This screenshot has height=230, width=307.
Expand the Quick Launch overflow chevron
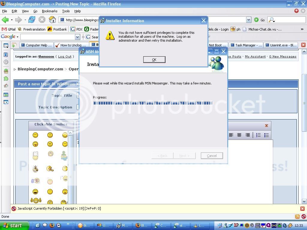pyautogui.click(x=68, y=224)
